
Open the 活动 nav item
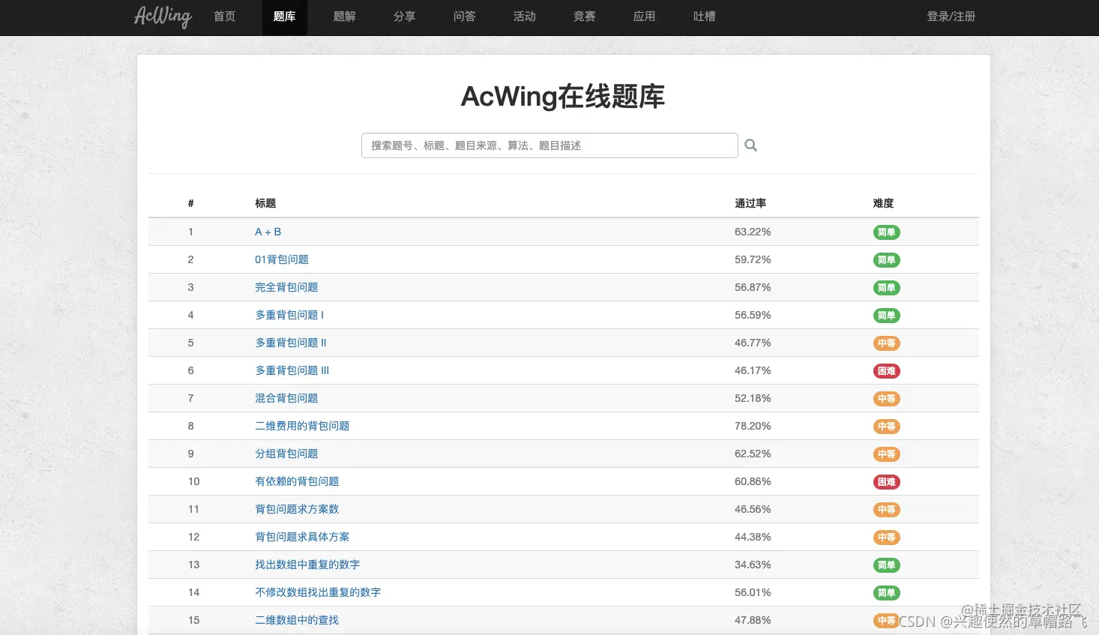(525, 16)
